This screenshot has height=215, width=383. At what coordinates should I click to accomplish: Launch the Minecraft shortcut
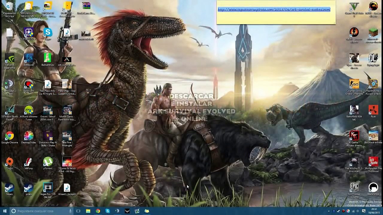[x=373, y=36]
